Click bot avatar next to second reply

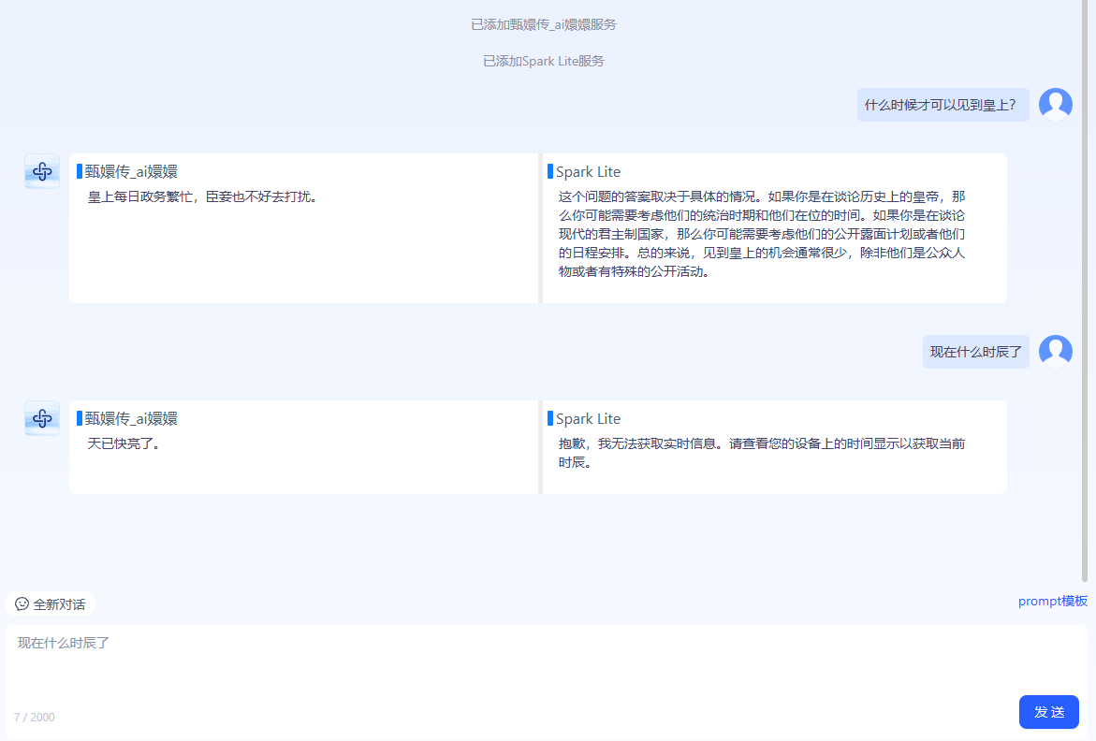tap(42, 418)
